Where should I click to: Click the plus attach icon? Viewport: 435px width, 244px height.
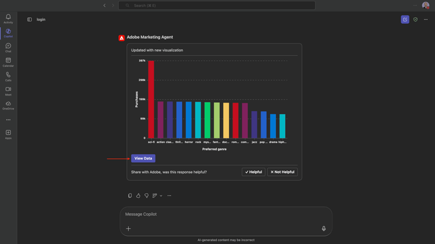click(128, 228)
